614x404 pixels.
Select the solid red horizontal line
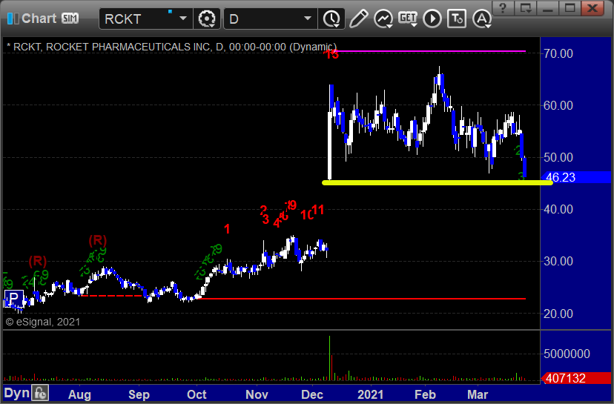click(x=363, y=299)
